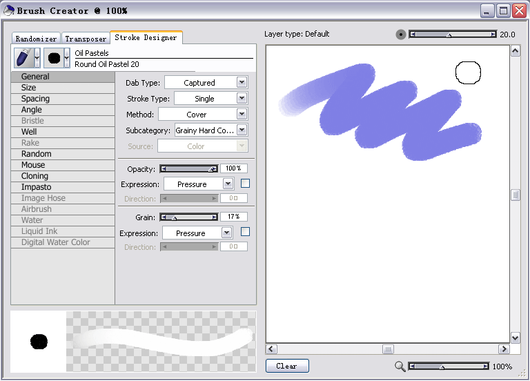Image resolution: width=530 pixels, height=381 pixels.
Task: Click the brush size dot icon
Action: (401, 35)
